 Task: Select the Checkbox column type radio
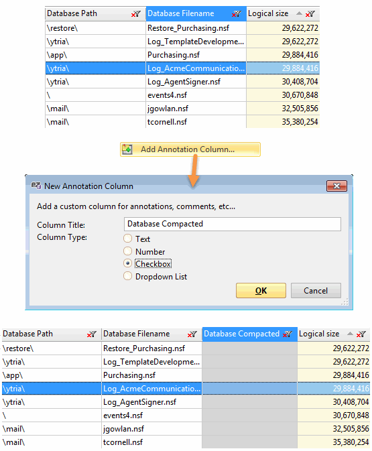127,263
